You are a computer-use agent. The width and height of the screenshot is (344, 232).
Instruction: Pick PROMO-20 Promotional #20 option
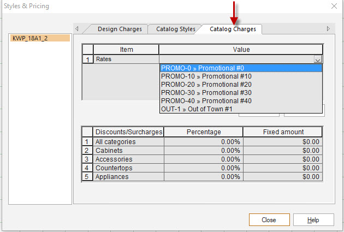pos(241,85)
